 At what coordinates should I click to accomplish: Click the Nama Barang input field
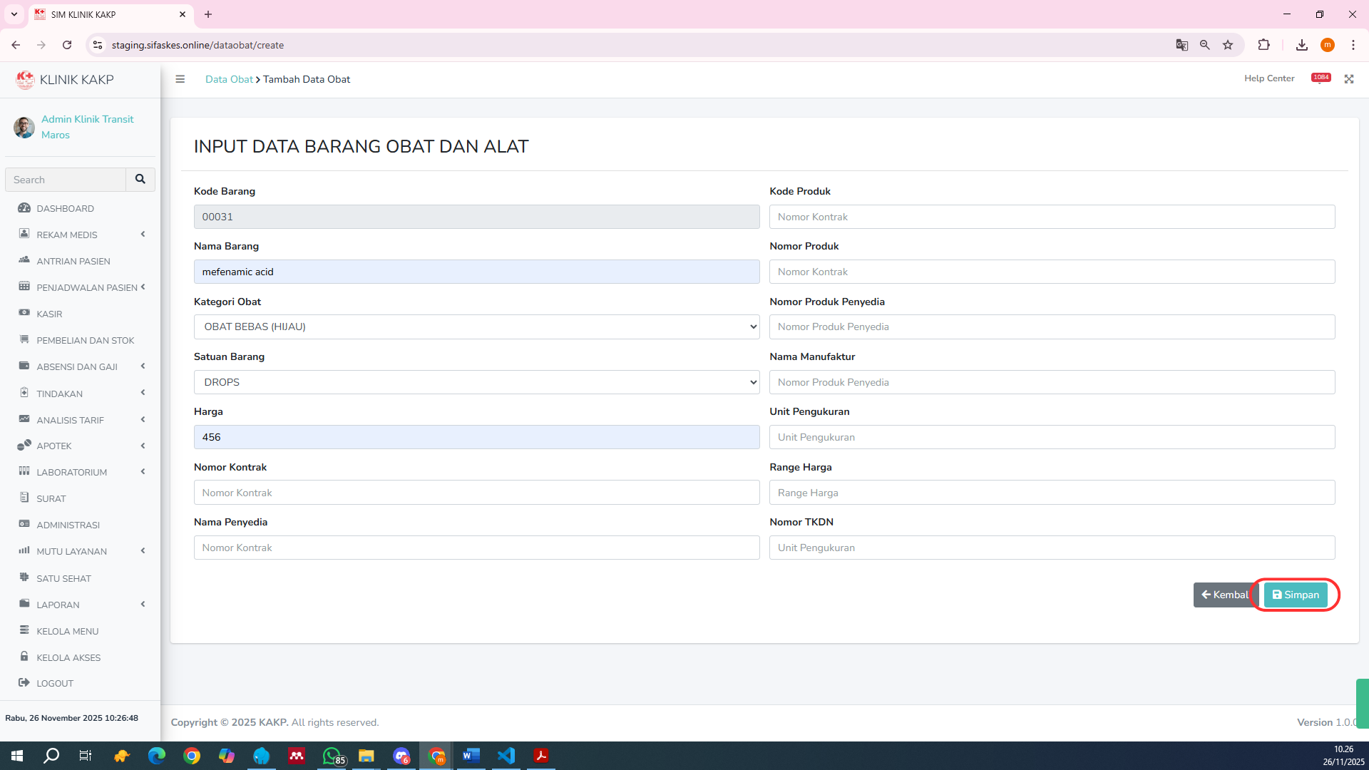point(476,272)
